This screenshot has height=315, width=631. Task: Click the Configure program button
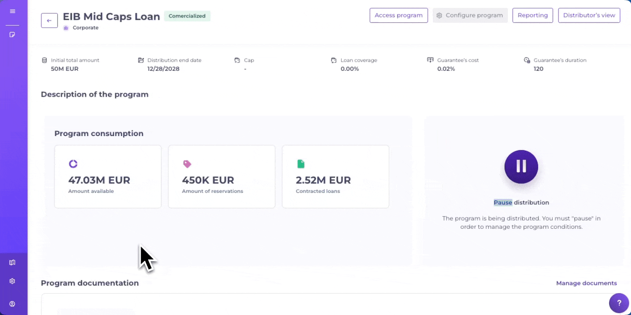coord(470,15)
